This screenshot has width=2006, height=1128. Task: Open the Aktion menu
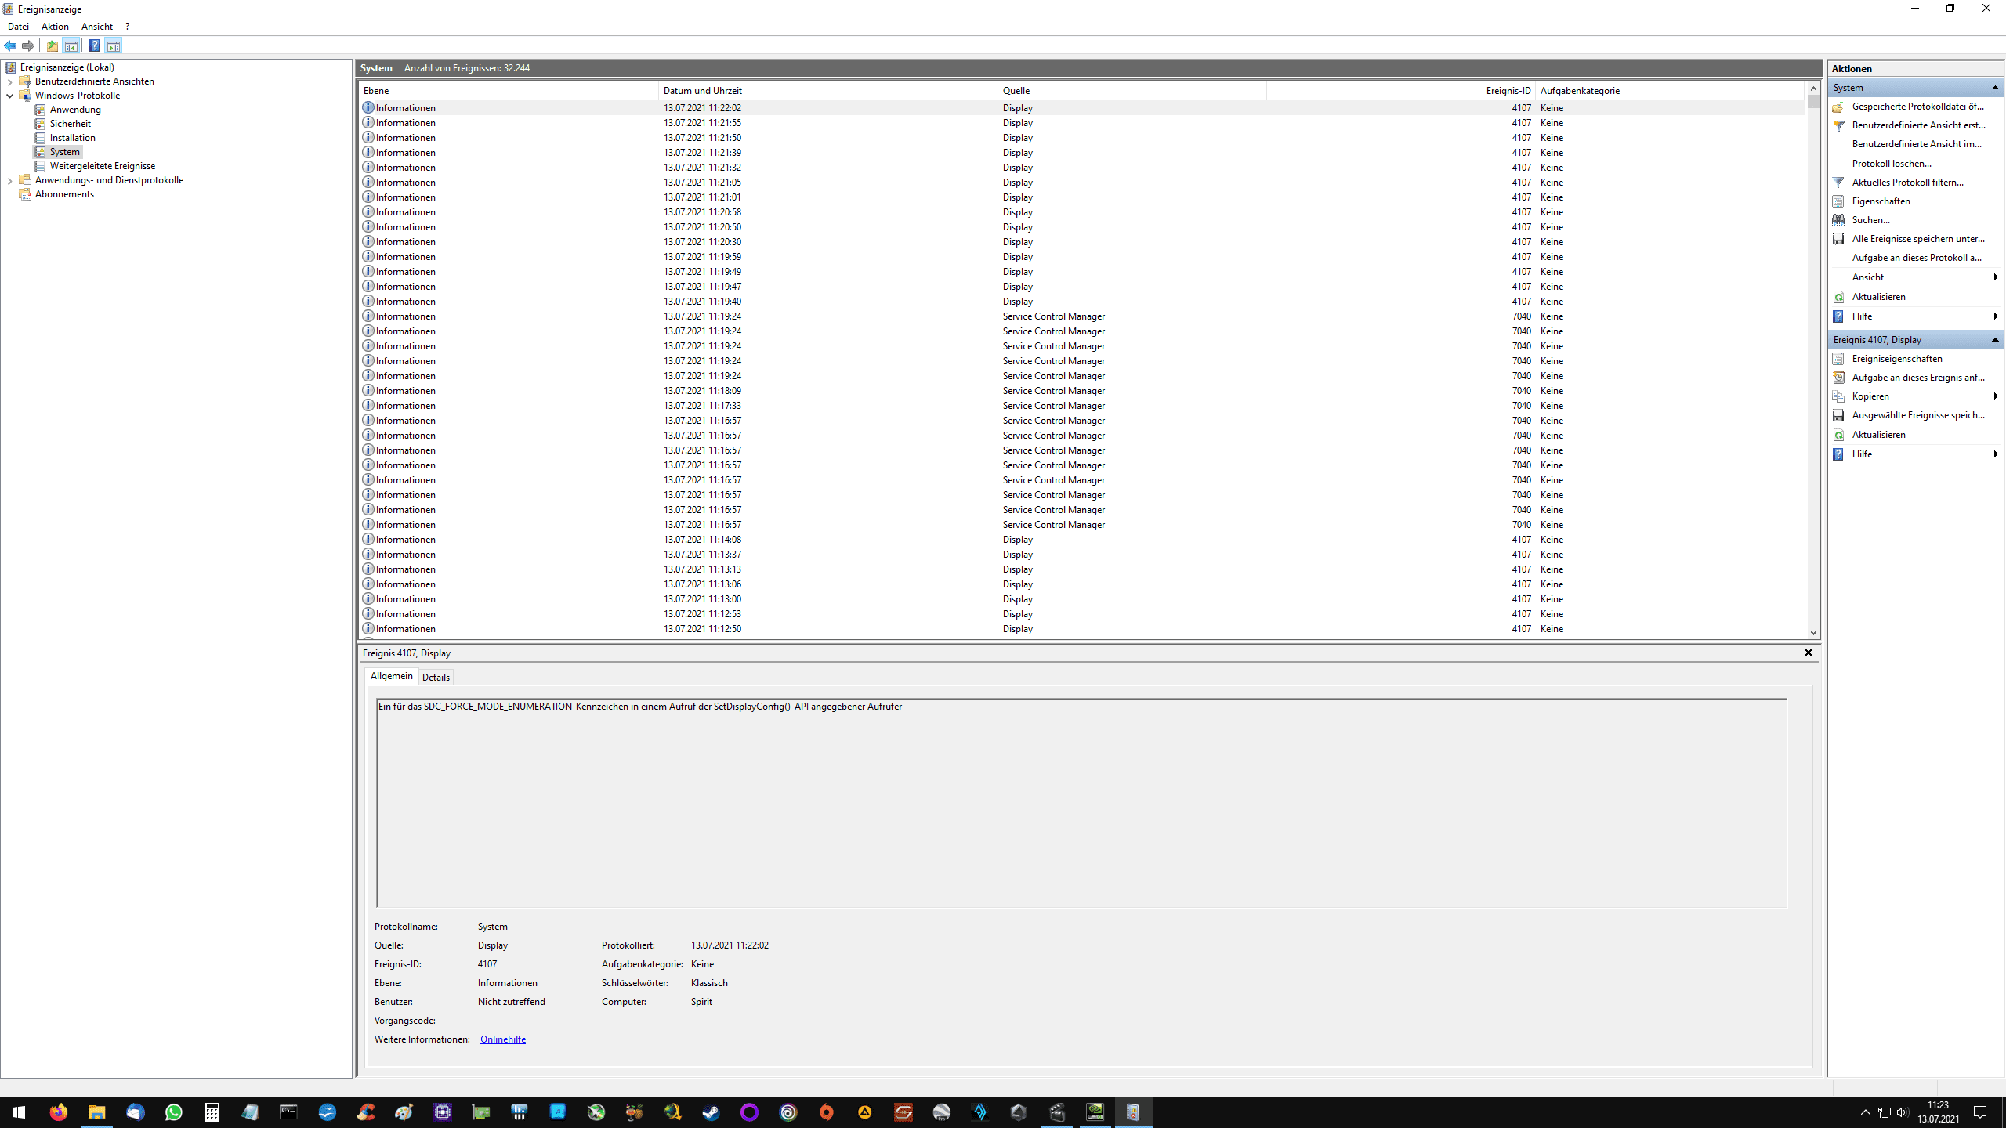[x=55, y=27]
